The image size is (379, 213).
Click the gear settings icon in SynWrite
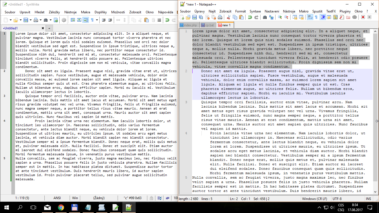click(64, 20)
